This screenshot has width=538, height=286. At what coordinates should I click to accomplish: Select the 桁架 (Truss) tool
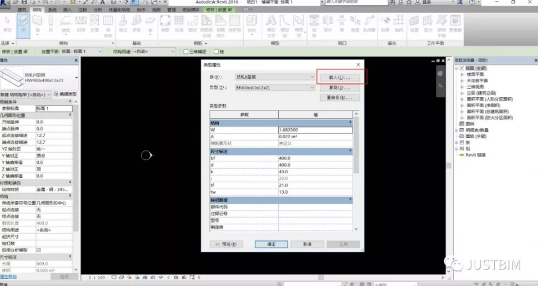coord(81,24)
